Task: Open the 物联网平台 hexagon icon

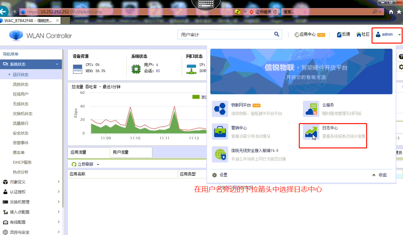Action: click(220, 109)
